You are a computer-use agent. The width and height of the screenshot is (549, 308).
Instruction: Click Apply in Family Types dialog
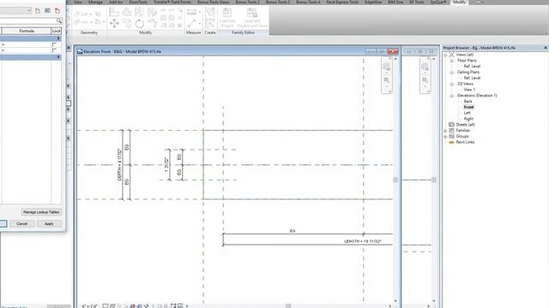49,224
